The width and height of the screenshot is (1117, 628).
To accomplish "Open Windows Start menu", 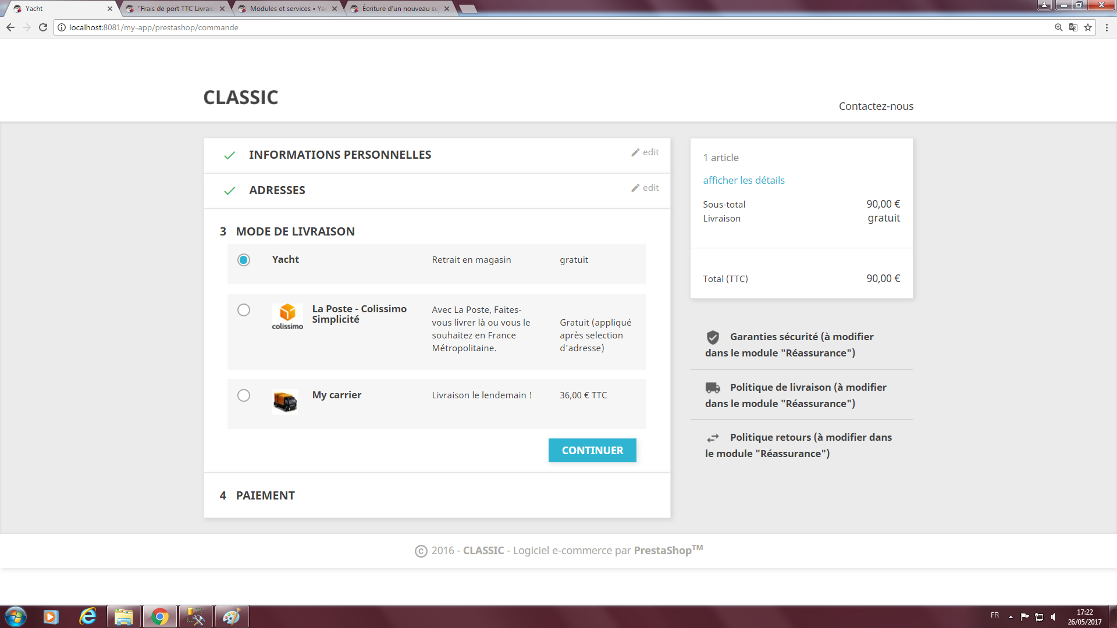I will 16,616.
